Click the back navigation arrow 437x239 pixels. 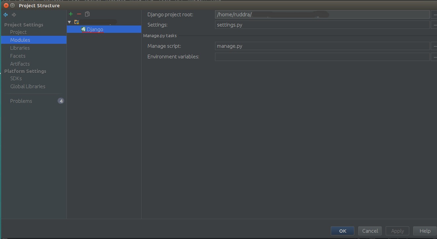[x=6, y=15]
